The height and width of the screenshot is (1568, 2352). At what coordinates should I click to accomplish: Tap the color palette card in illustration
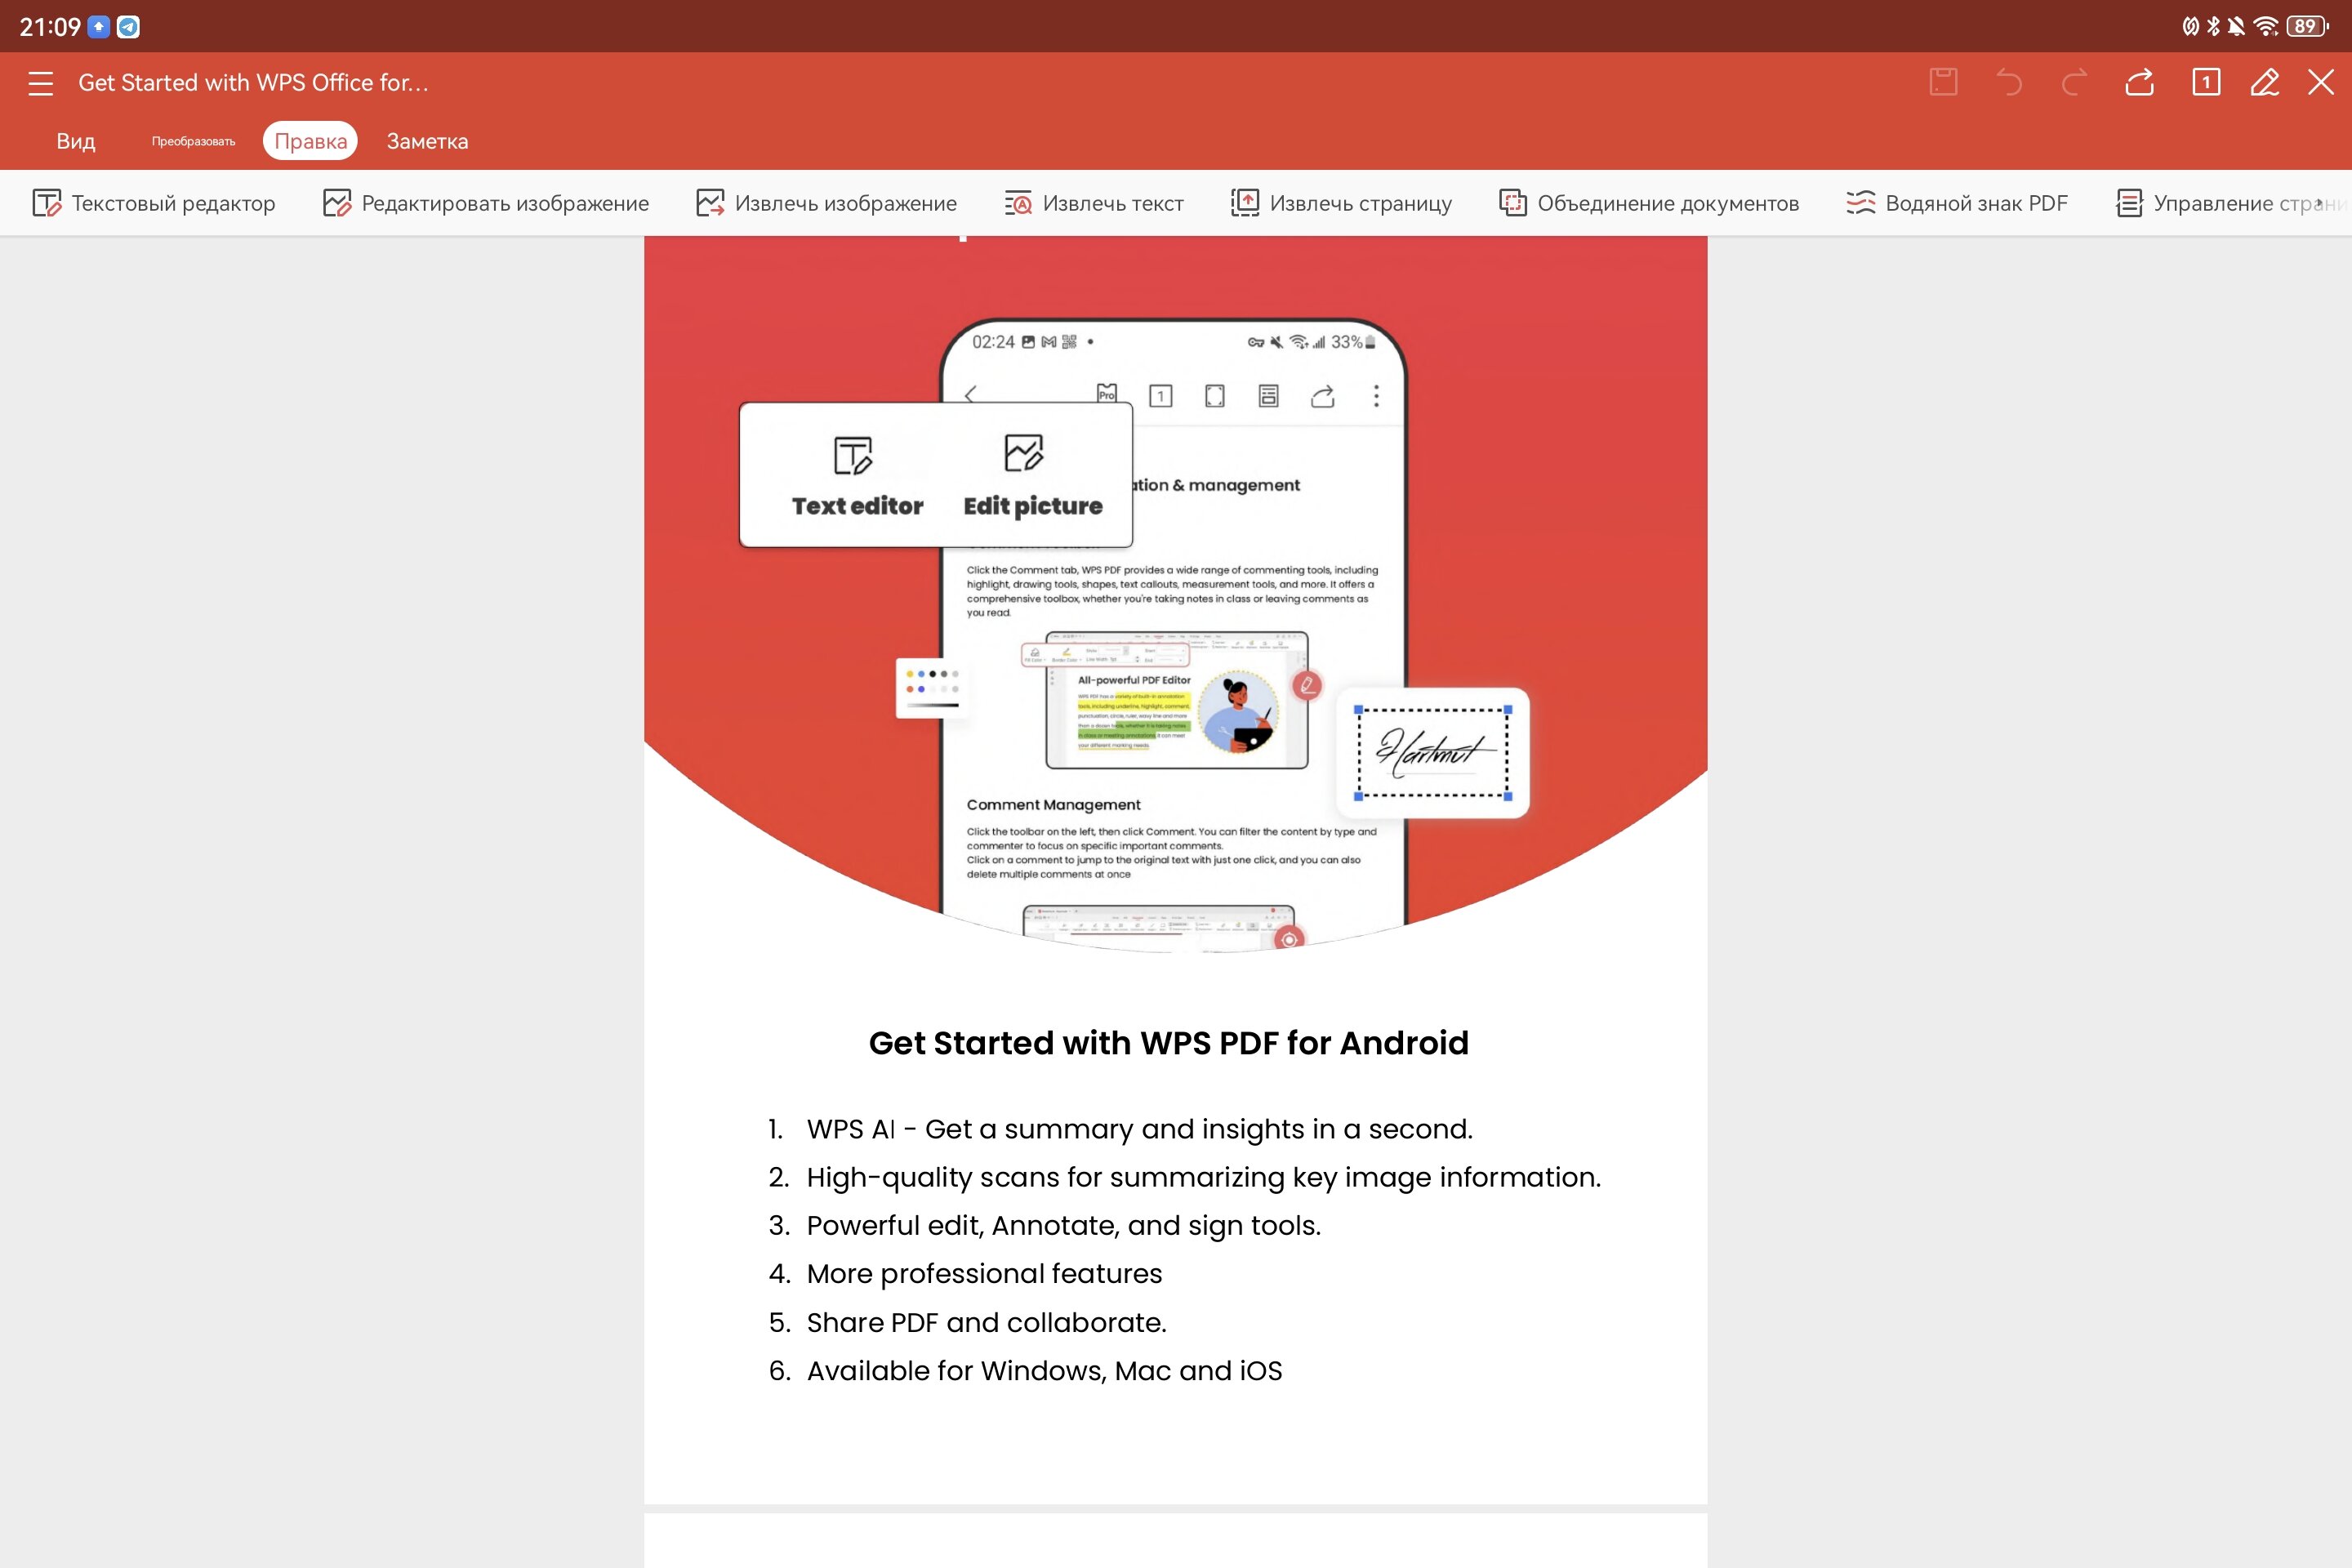pos(933,688)
